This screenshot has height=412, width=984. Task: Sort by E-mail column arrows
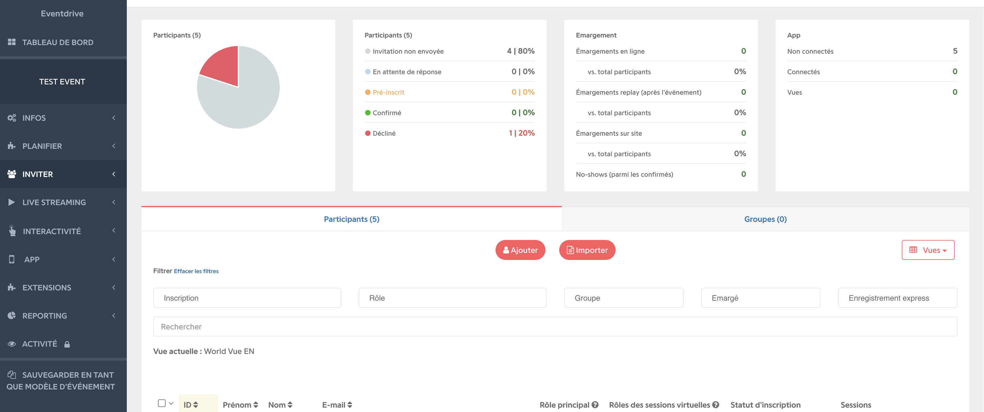tap(350, 405)
